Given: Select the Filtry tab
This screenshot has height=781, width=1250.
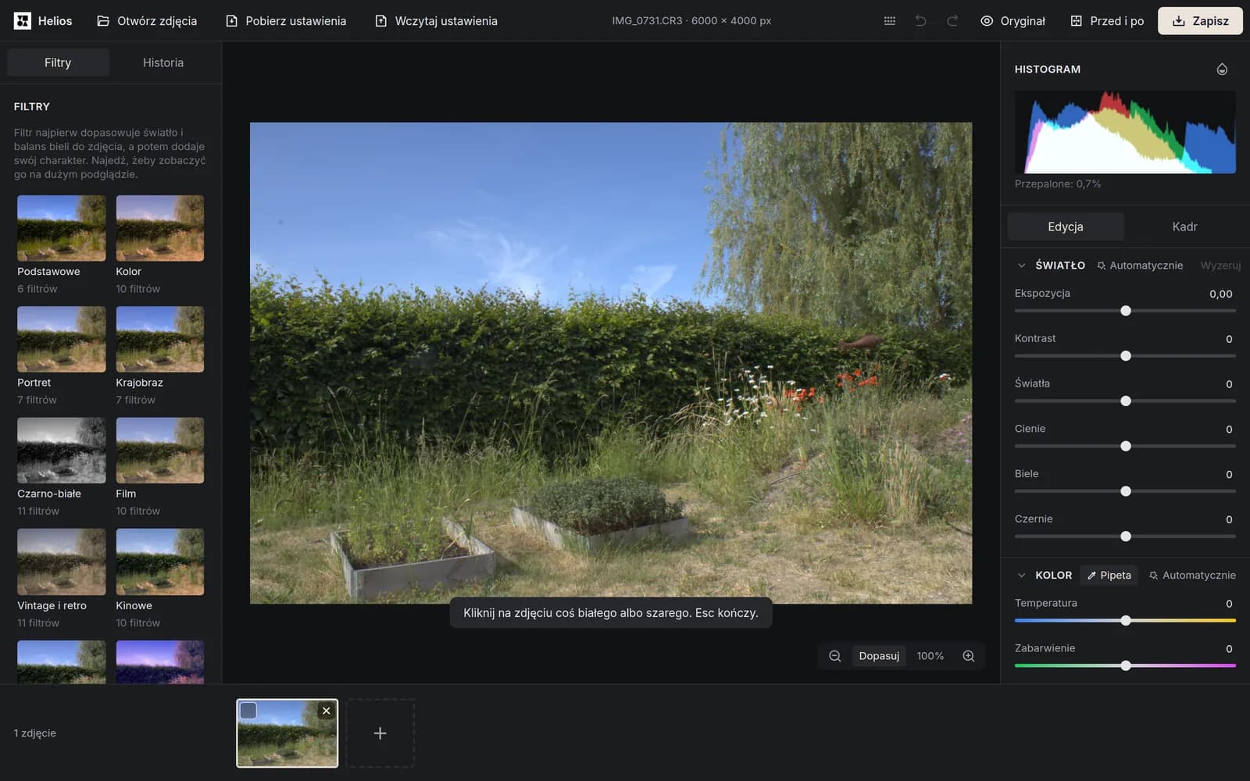Looking at the screenshot, I should click(58, 62).
